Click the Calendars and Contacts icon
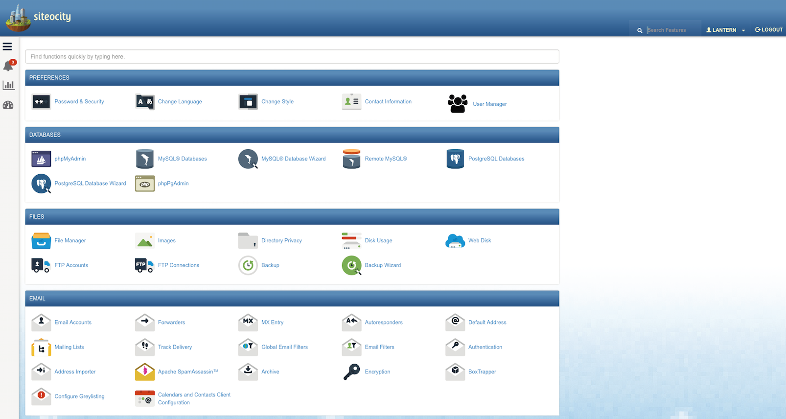The height and width of the screenshot is (419, 786). click(x=145, y=398)
